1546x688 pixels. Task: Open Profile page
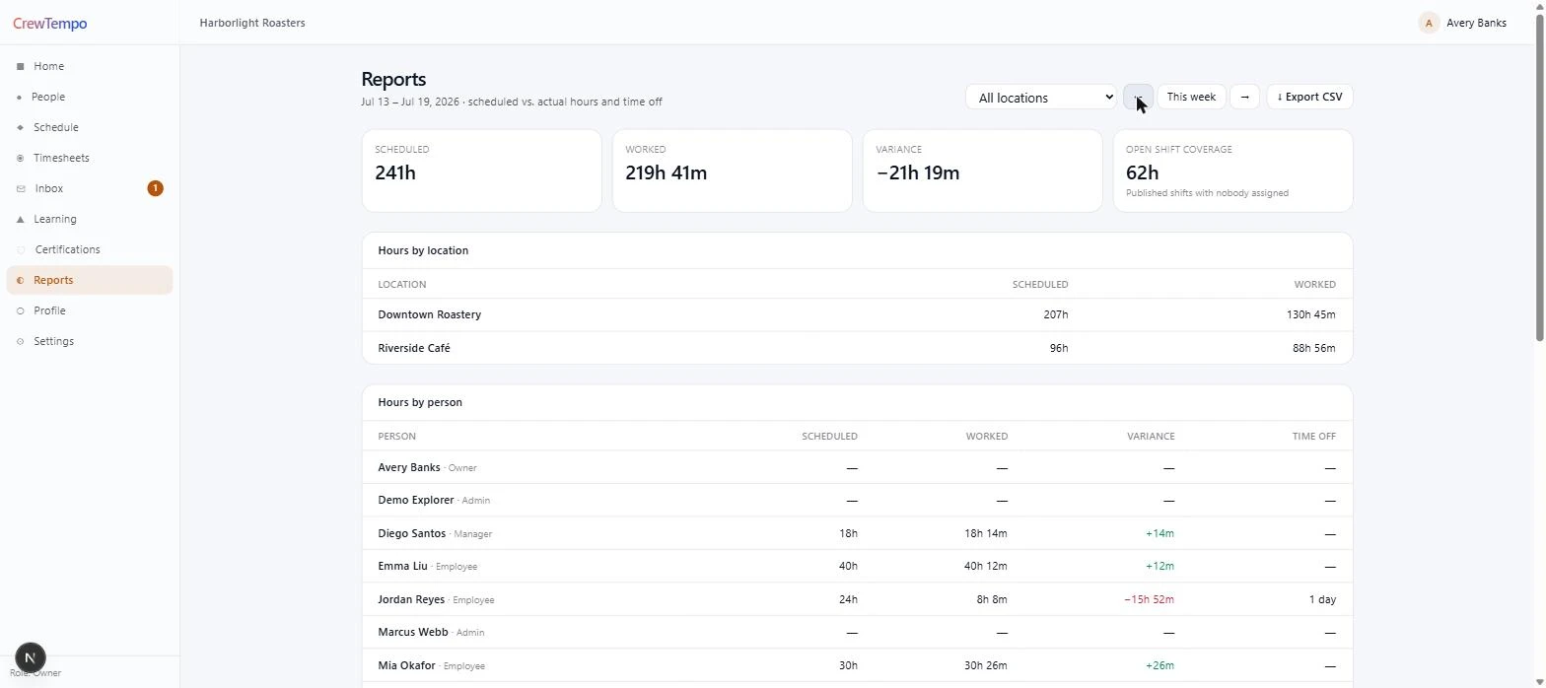pyautogui.click(x=89, y=310)
